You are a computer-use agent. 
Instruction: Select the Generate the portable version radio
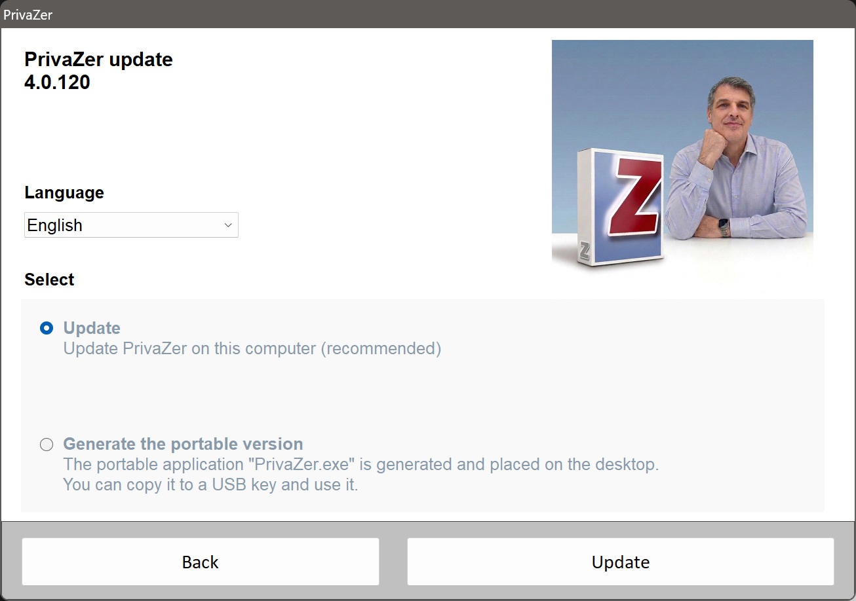click(47, 445)
